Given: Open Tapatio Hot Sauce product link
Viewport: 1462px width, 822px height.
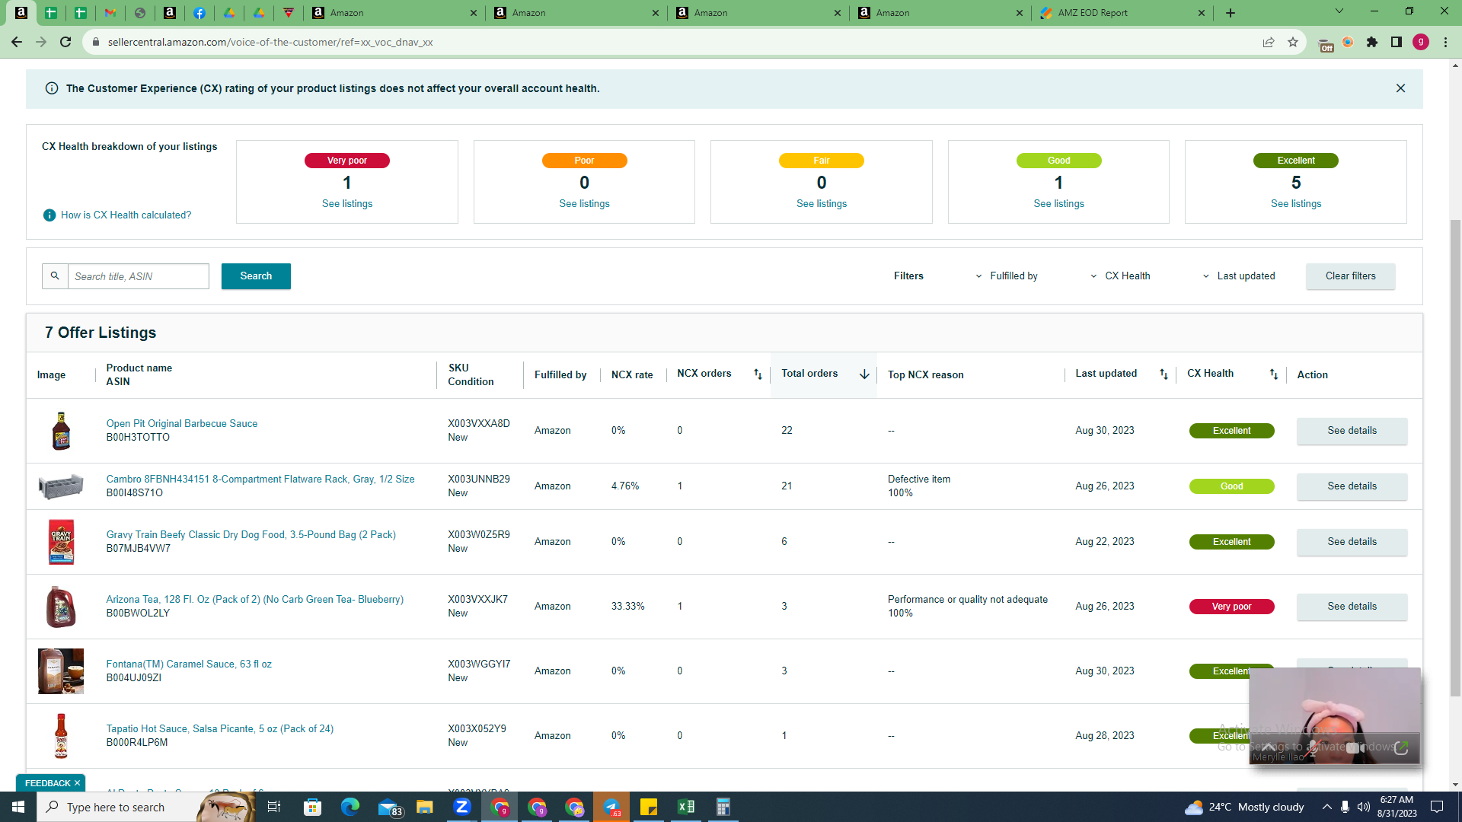Looking at the screenshot, I should 220,729.
